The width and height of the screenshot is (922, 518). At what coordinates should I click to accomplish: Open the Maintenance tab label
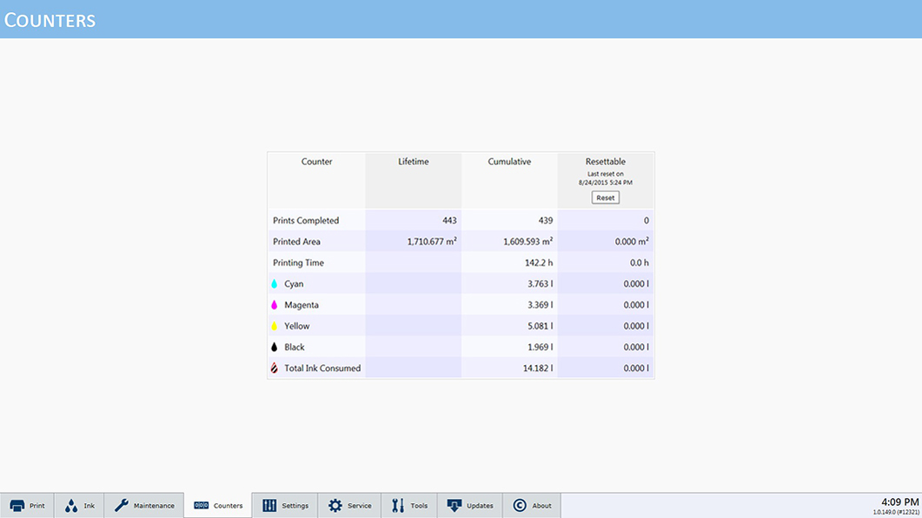click(154, 506)
